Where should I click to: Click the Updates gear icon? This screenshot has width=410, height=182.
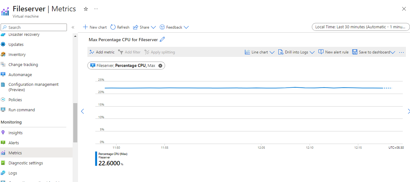(3, 44)
